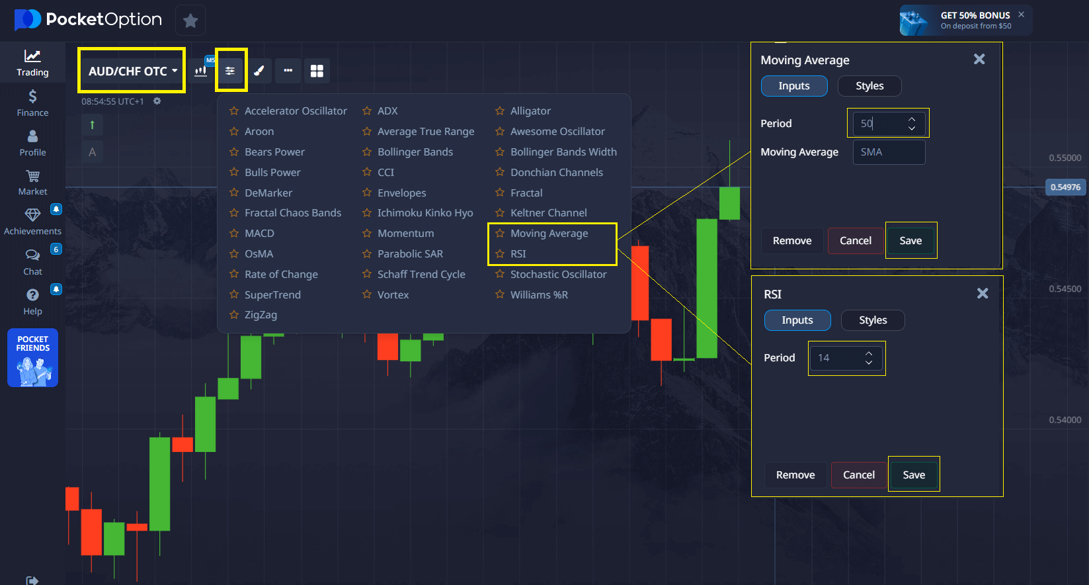1089x585 pixels.
Task: Favorite the ZigZag indicator star
Action: click(x=234, y=315)
